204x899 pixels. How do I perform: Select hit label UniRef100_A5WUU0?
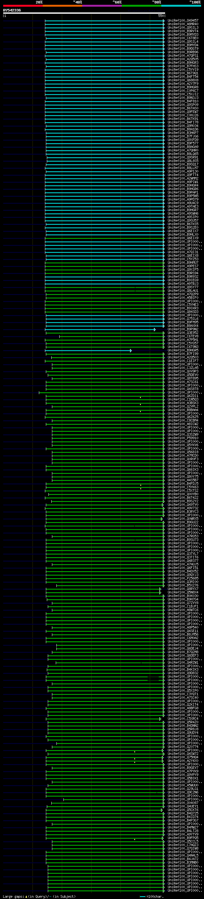pos(183,785)
